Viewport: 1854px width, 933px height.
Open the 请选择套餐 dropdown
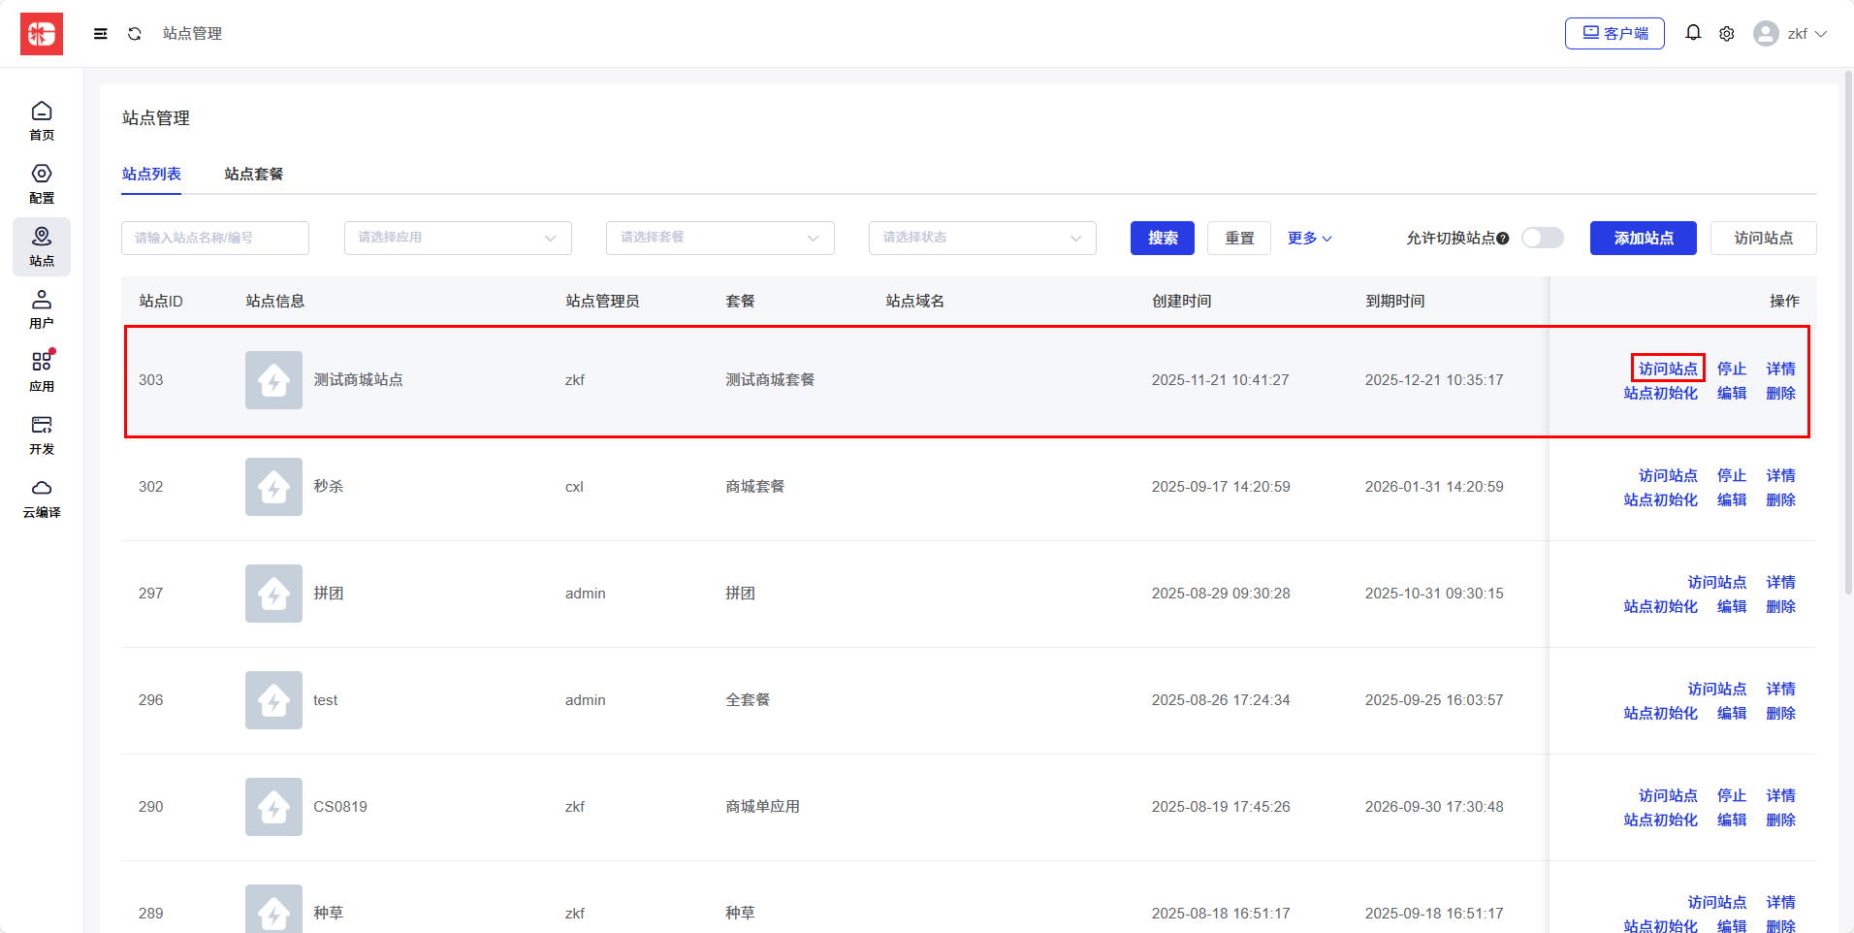point(719,238)
